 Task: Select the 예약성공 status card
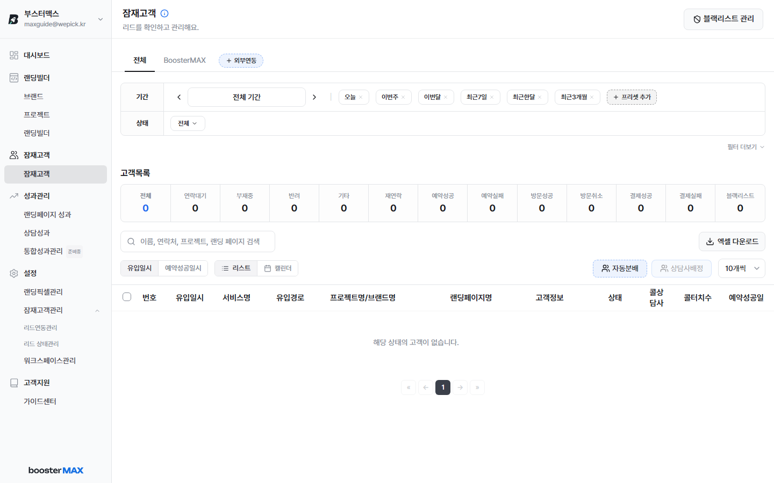(x=443, y=203)
